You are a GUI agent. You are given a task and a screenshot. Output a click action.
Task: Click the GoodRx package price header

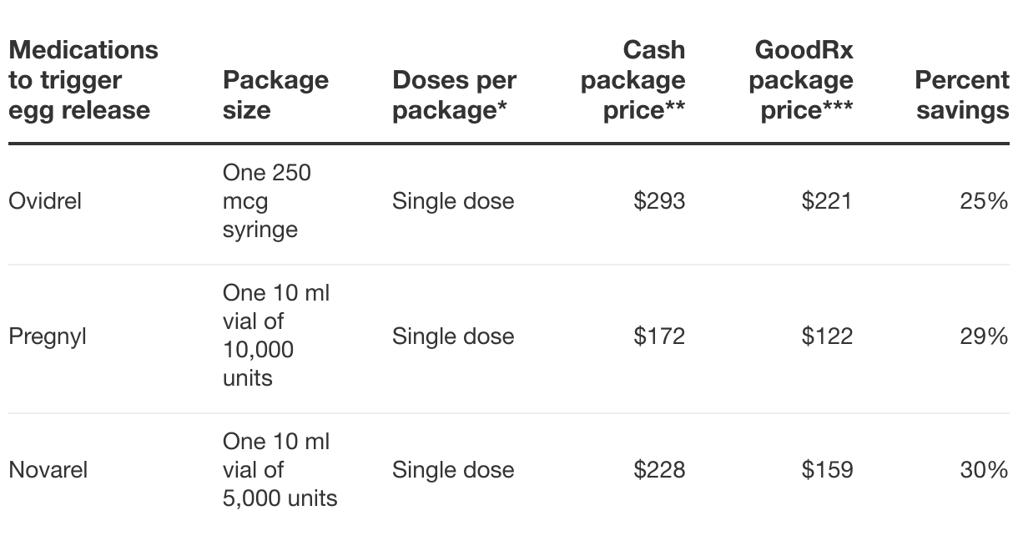(x=801, y=80)
